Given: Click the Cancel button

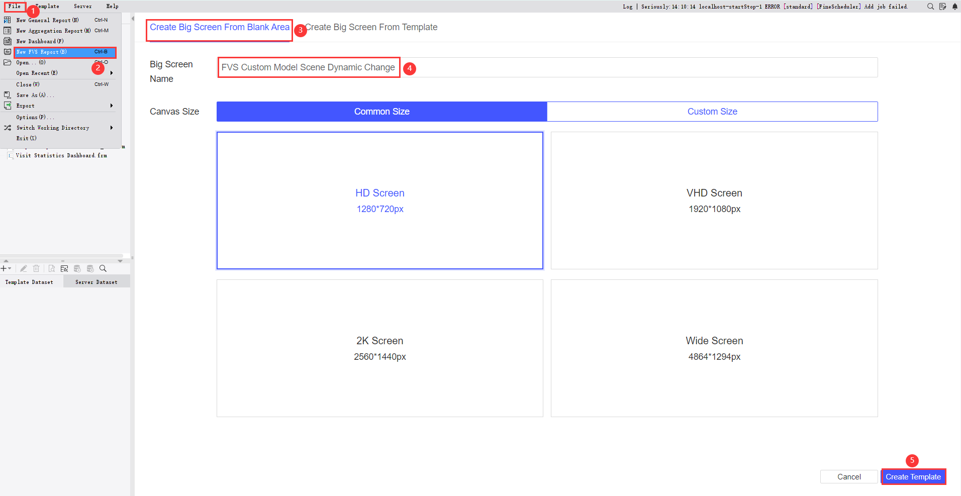Looking at the screenshot, I should click(849, 477).
